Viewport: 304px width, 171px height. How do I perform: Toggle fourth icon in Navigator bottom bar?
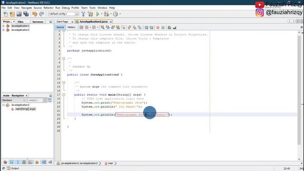click(24, 162)
